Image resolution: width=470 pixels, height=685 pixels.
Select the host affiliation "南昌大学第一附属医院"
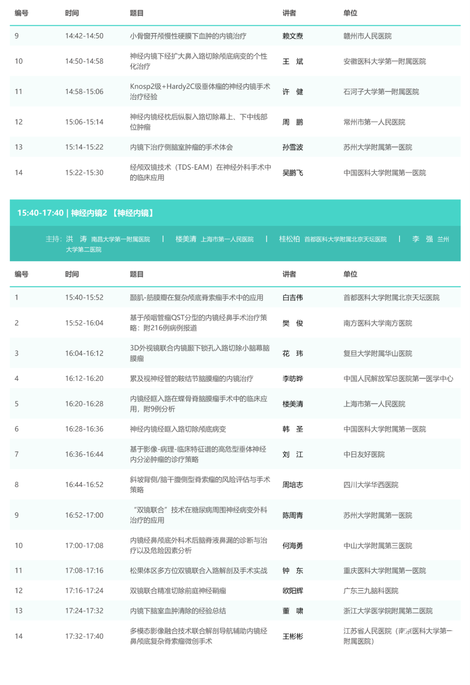pyautogui.click(x=121, y=239)
